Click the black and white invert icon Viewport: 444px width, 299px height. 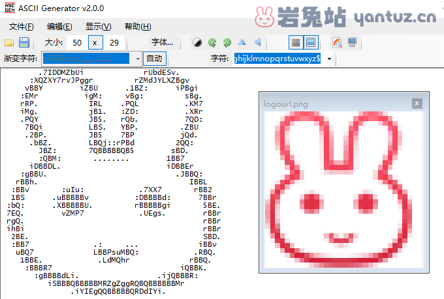197,42
